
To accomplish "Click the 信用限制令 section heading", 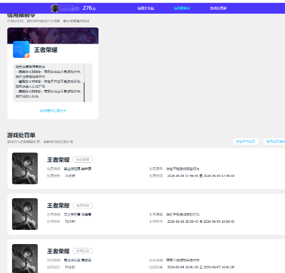I will 21,15.
